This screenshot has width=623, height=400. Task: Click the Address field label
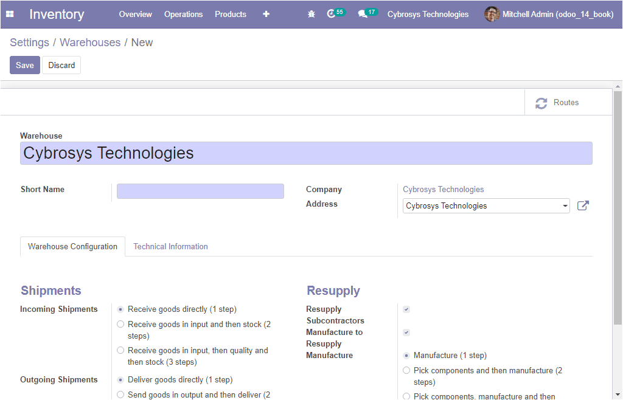[x=322, y=204]
